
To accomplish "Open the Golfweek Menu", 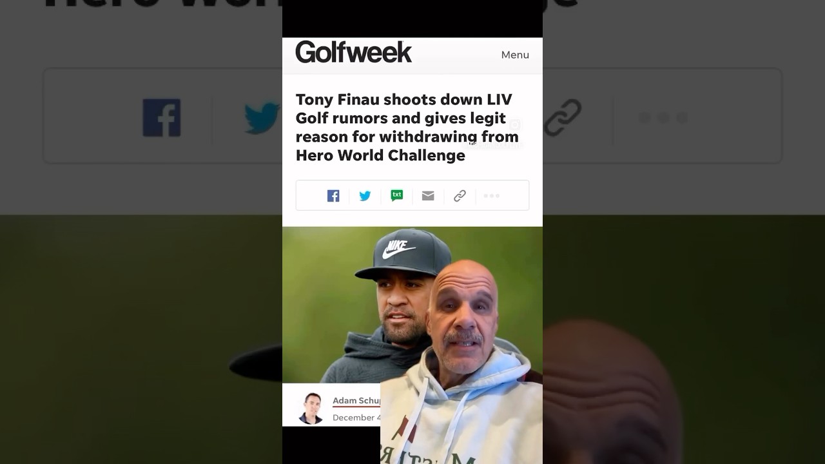I will point(515,55).
